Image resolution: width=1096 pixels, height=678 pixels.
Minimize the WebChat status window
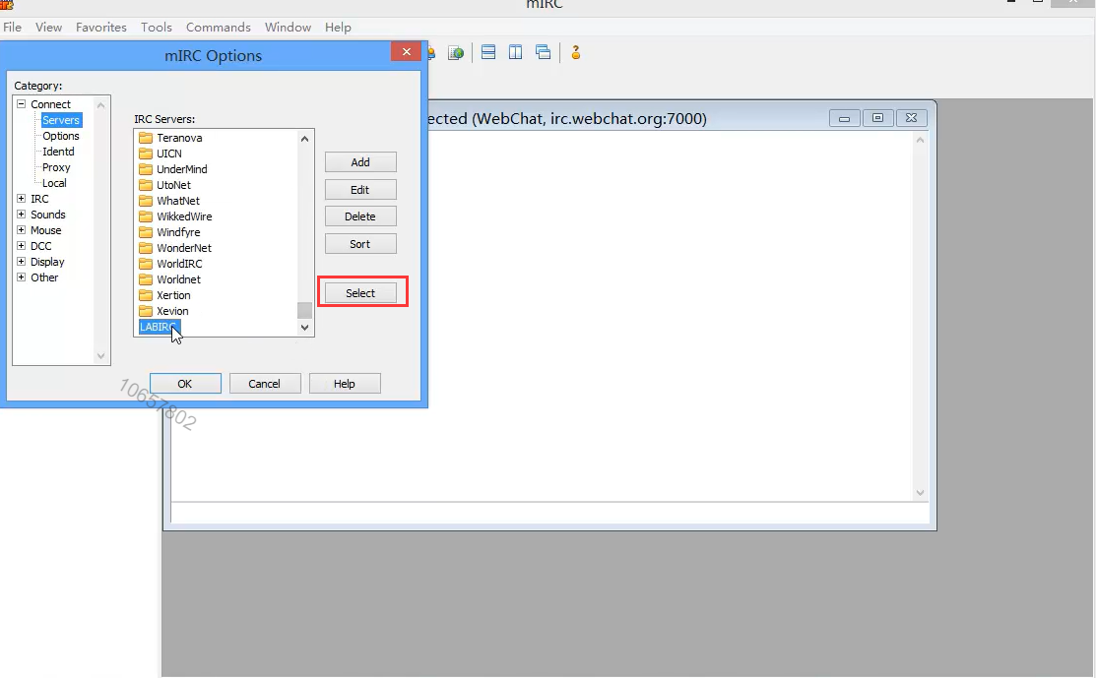[x=844, y=118]
